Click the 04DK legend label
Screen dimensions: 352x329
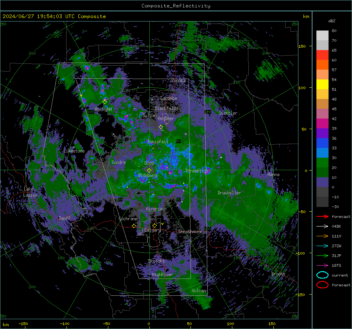pyautogui.click(x=336, y=226)
